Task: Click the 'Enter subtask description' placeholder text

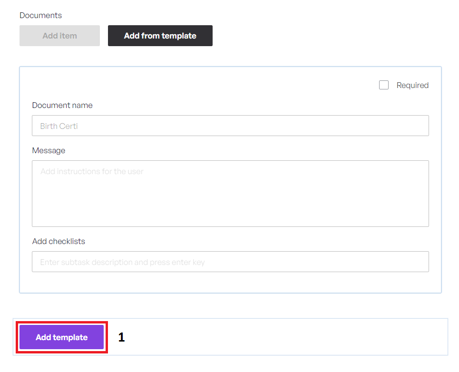Action: point(122,262)
